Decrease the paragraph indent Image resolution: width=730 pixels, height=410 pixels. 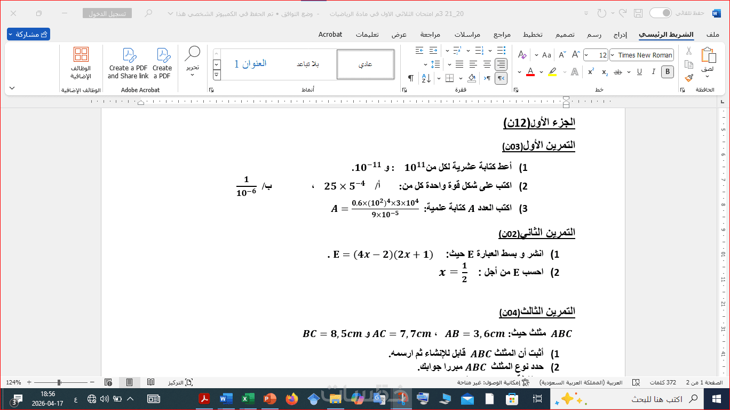tap(433, 51)
